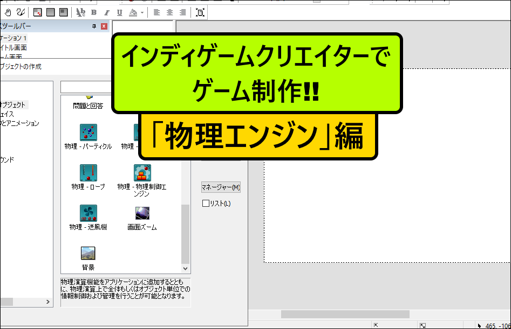Click the align text left icon

point(156,12)
